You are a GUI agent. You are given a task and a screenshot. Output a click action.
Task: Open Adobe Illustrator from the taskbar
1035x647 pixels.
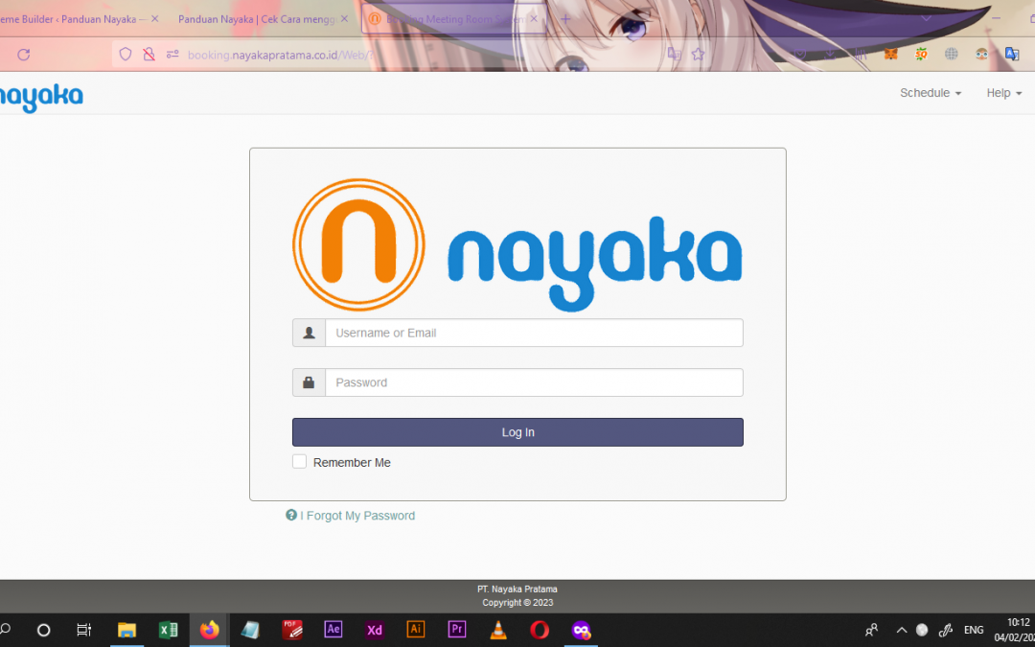[416, 630]
